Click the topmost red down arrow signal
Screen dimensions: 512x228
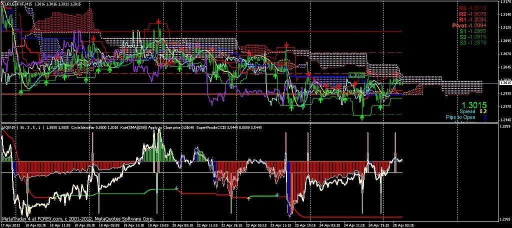[158, 21]
